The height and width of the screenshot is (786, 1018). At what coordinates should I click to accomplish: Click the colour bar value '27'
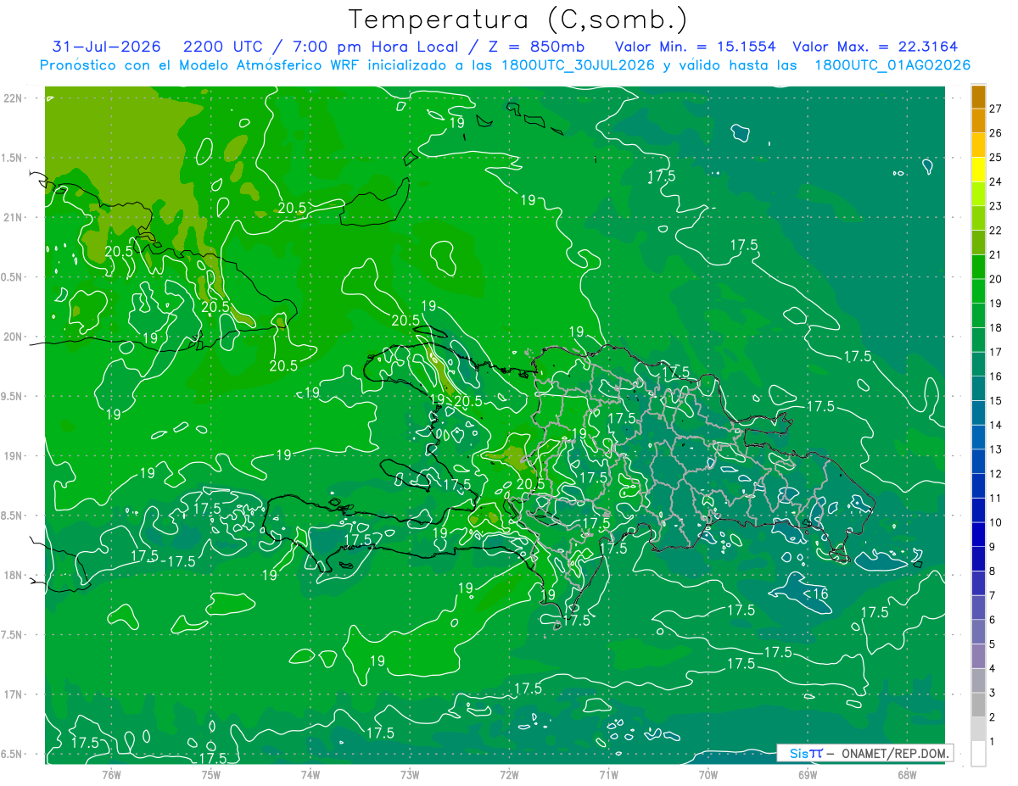coord(996,109)
